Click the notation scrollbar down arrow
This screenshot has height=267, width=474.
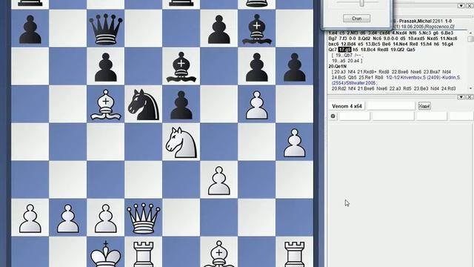pos(471,88)
